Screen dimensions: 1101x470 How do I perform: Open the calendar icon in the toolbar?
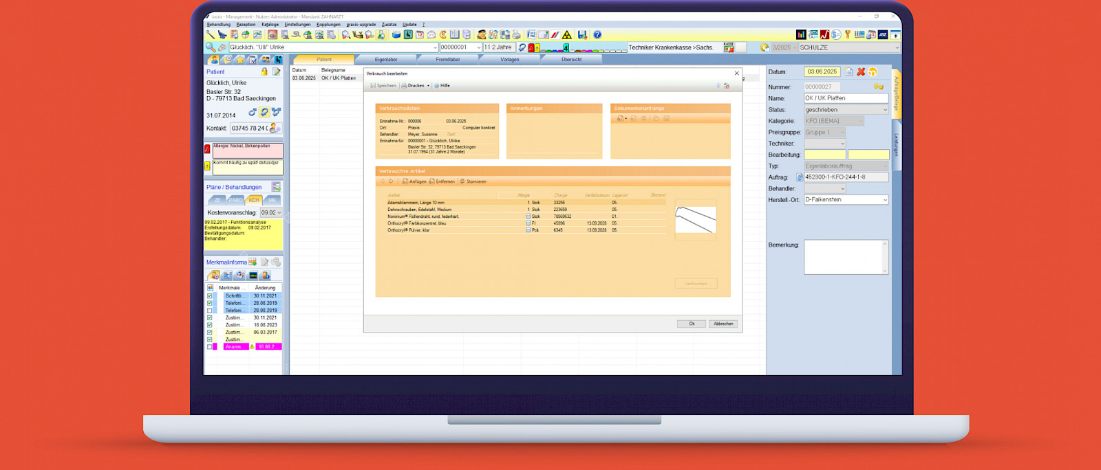[419, 35]
